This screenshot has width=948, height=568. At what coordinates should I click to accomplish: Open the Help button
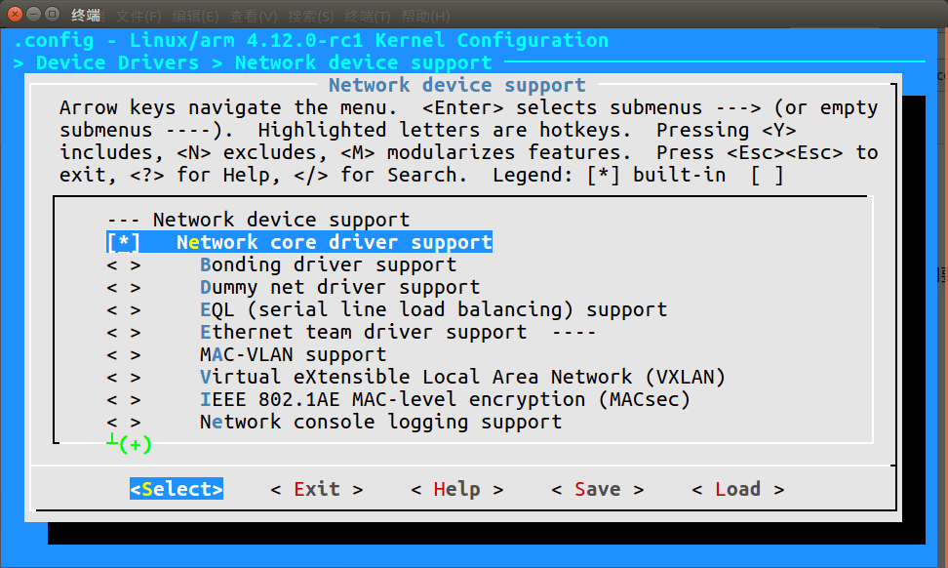[x=457, y=489]
